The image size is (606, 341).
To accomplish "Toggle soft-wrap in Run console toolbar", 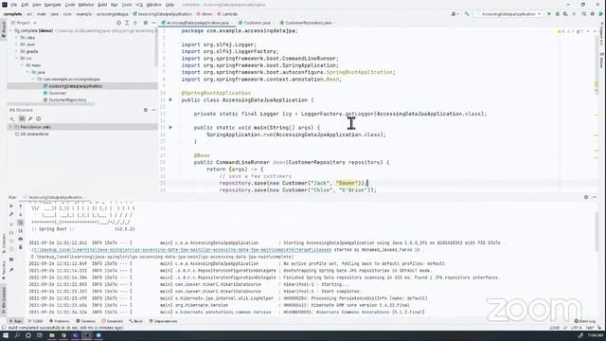I will click(x=21, y=223).
